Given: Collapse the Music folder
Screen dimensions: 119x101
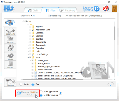Looking at the screenshot, I should click(28, 57).
